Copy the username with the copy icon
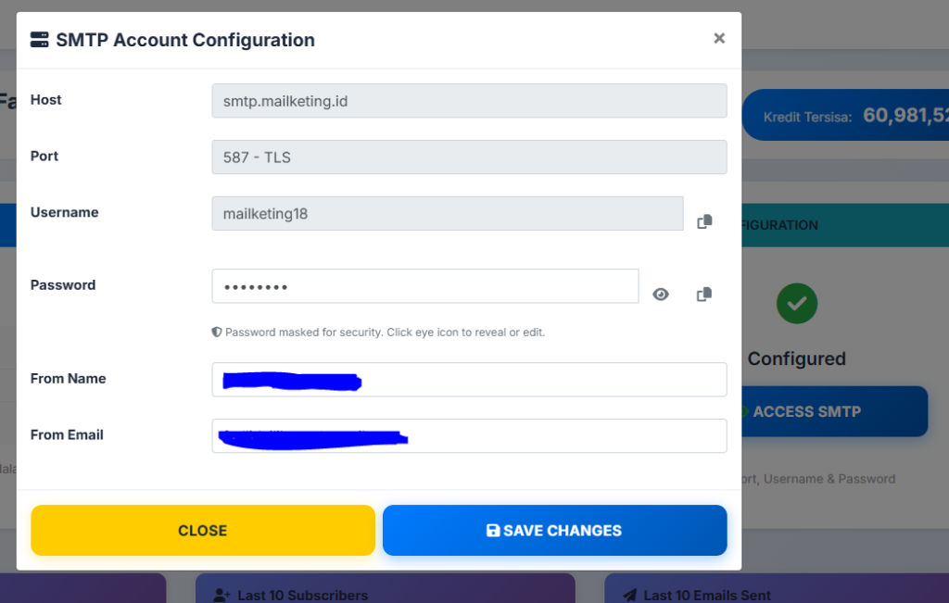Image resolution: width=949 pixels, height=603 pixels. pos(704,221)
